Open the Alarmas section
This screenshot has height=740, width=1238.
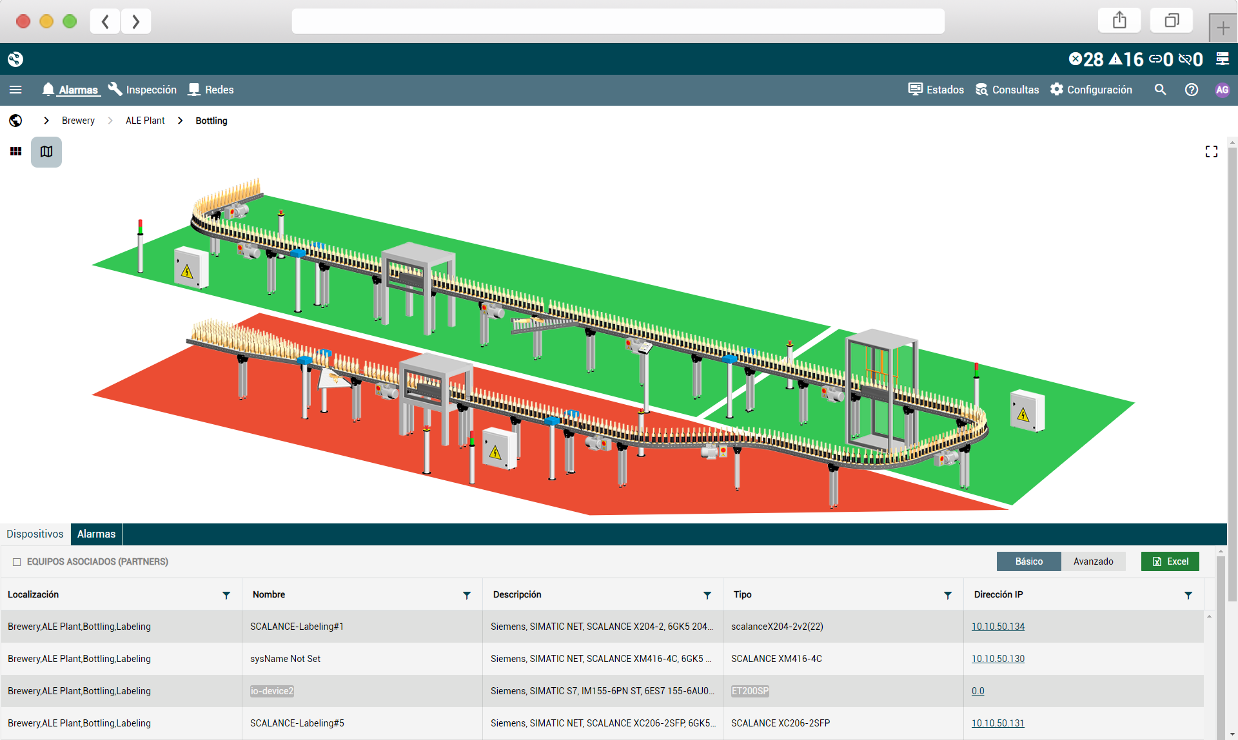coord(70,90)
